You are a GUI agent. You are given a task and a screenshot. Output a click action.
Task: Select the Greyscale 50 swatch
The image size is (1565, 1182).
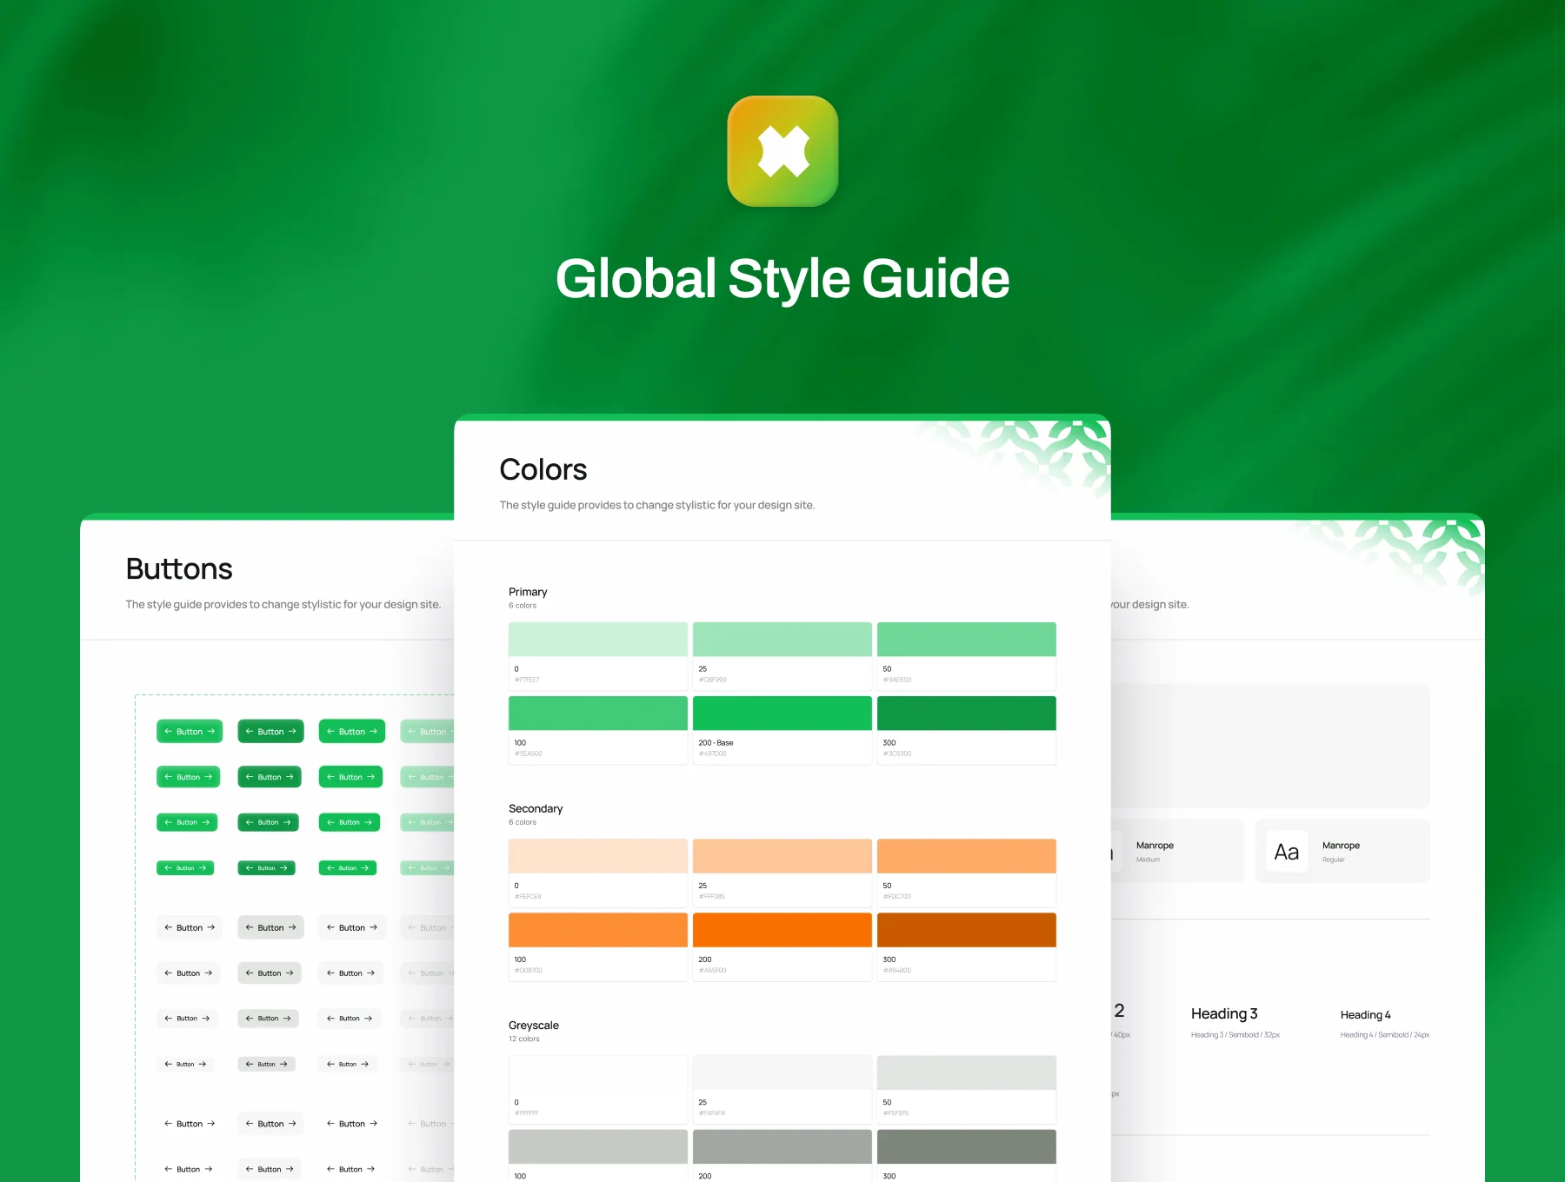(x=967, y=1072)
